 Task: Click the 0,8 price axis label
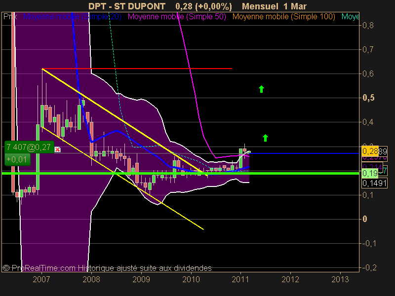coord(368,26)
